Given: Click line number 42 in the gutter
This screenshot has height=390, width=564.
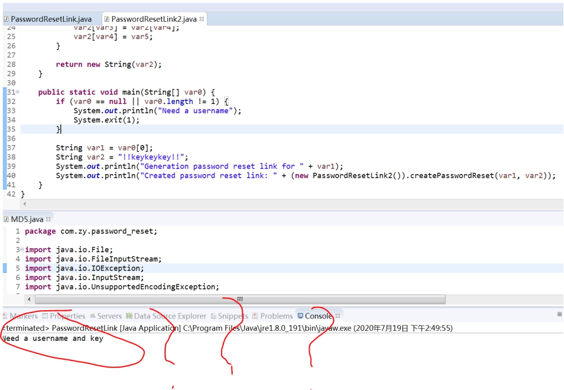Looking at the screenshot, I should coord(11,194).
